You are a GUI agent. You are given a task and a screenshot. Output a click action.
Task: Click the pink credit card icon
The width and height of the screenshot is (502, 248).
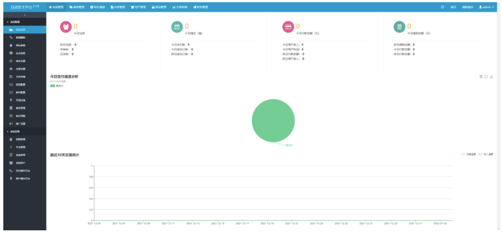coord(288,27)
